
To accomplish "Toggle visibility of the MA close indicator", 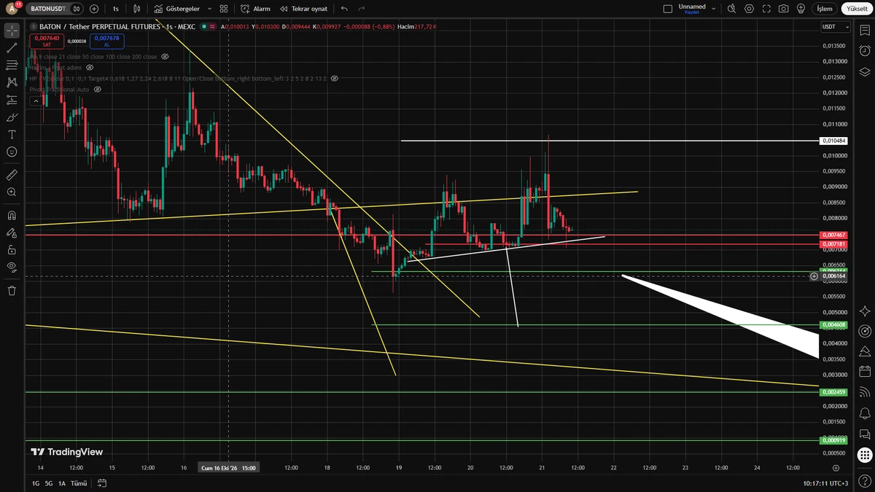I will tap(165, 56).
